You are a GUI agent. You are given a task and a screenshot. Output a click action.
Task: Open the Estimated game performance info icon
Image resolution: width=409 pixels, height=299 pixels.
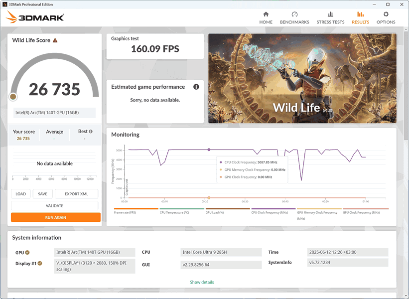tap(196, 87)
